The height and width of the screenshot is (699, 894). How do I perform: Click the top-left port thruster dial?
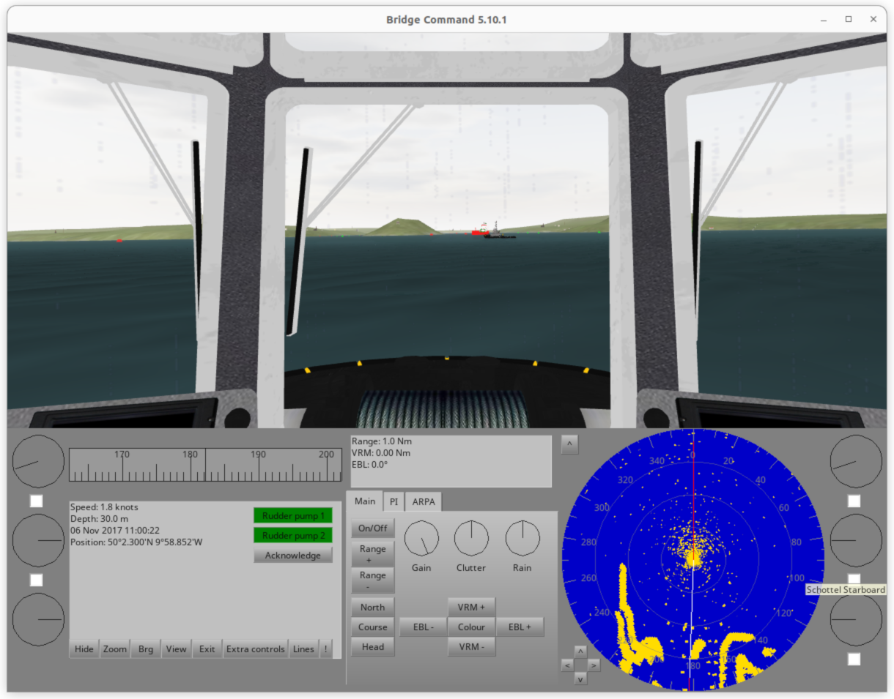[38, 462]
